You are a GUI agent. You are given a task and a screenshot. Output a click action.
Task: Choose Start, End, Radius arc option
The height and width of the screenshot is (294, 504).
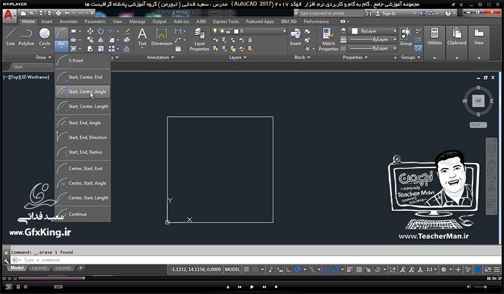(x=83, y=152)
